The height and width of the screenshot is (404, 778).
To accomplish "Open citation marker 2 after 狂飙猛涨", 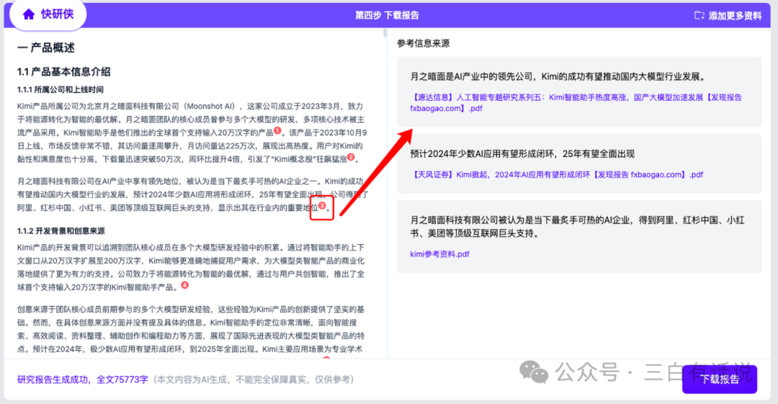I will (351, 157).
